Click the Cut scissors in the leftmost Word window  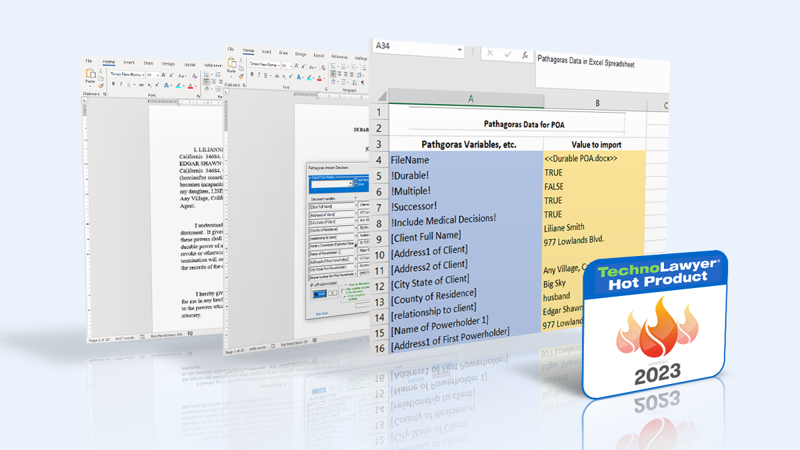tap(100, 71)
